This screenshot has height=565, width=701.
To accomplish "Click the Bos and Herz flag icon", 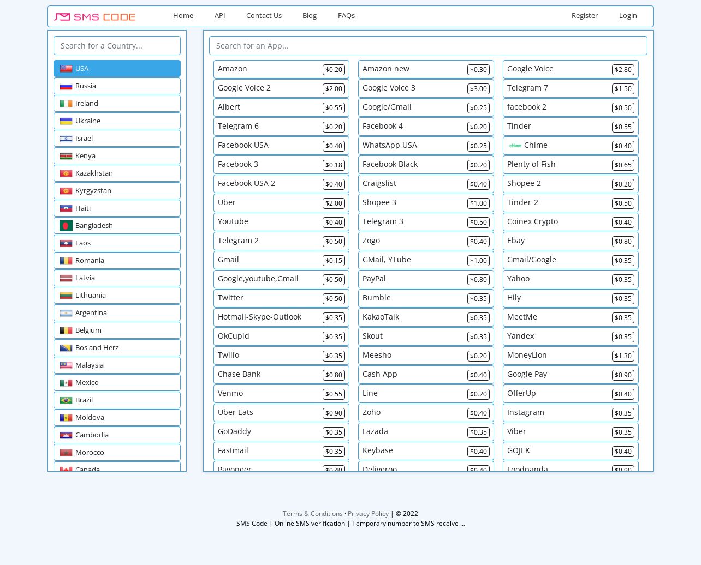I will [66, 348].
